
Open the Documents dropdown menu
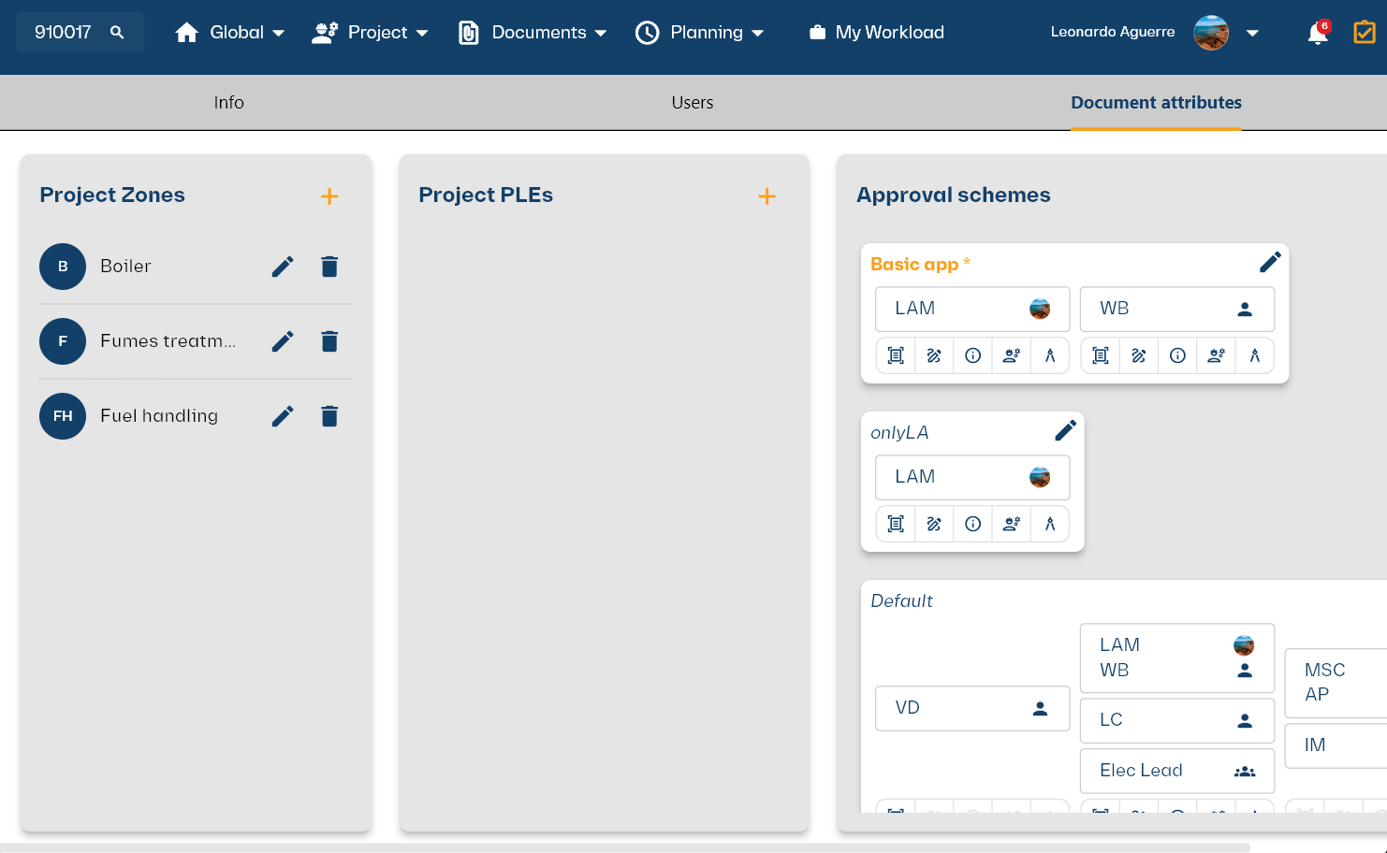coord(533,33)
